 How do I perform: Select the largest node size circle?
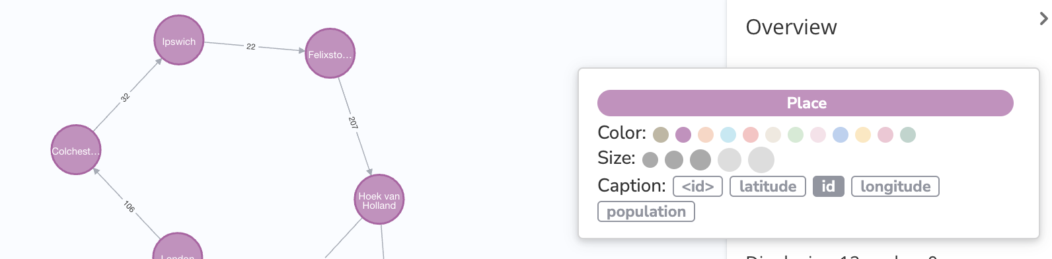pyautogui.click(x=761, y=159)
